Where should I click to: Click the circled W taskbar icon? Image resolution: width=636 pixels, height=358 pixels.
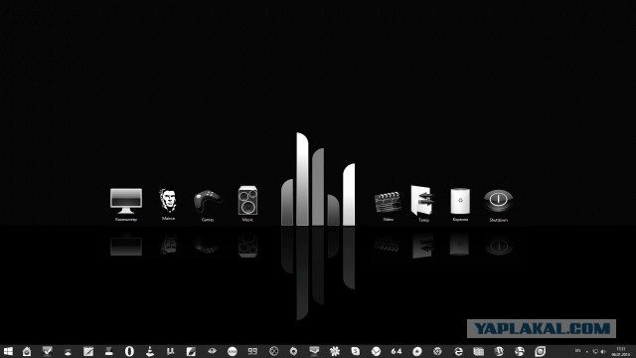coord(499,351)
